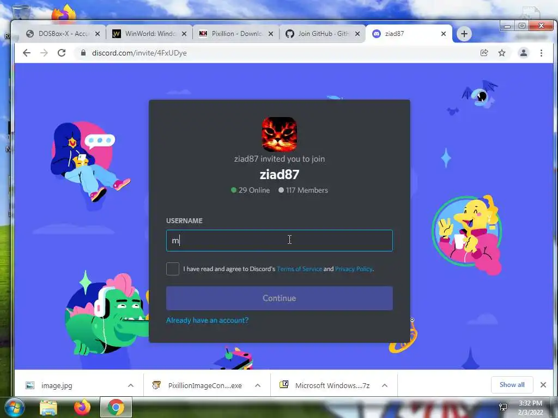Click the padlock site info icon

pyautogui.click(x=83, y=53)
